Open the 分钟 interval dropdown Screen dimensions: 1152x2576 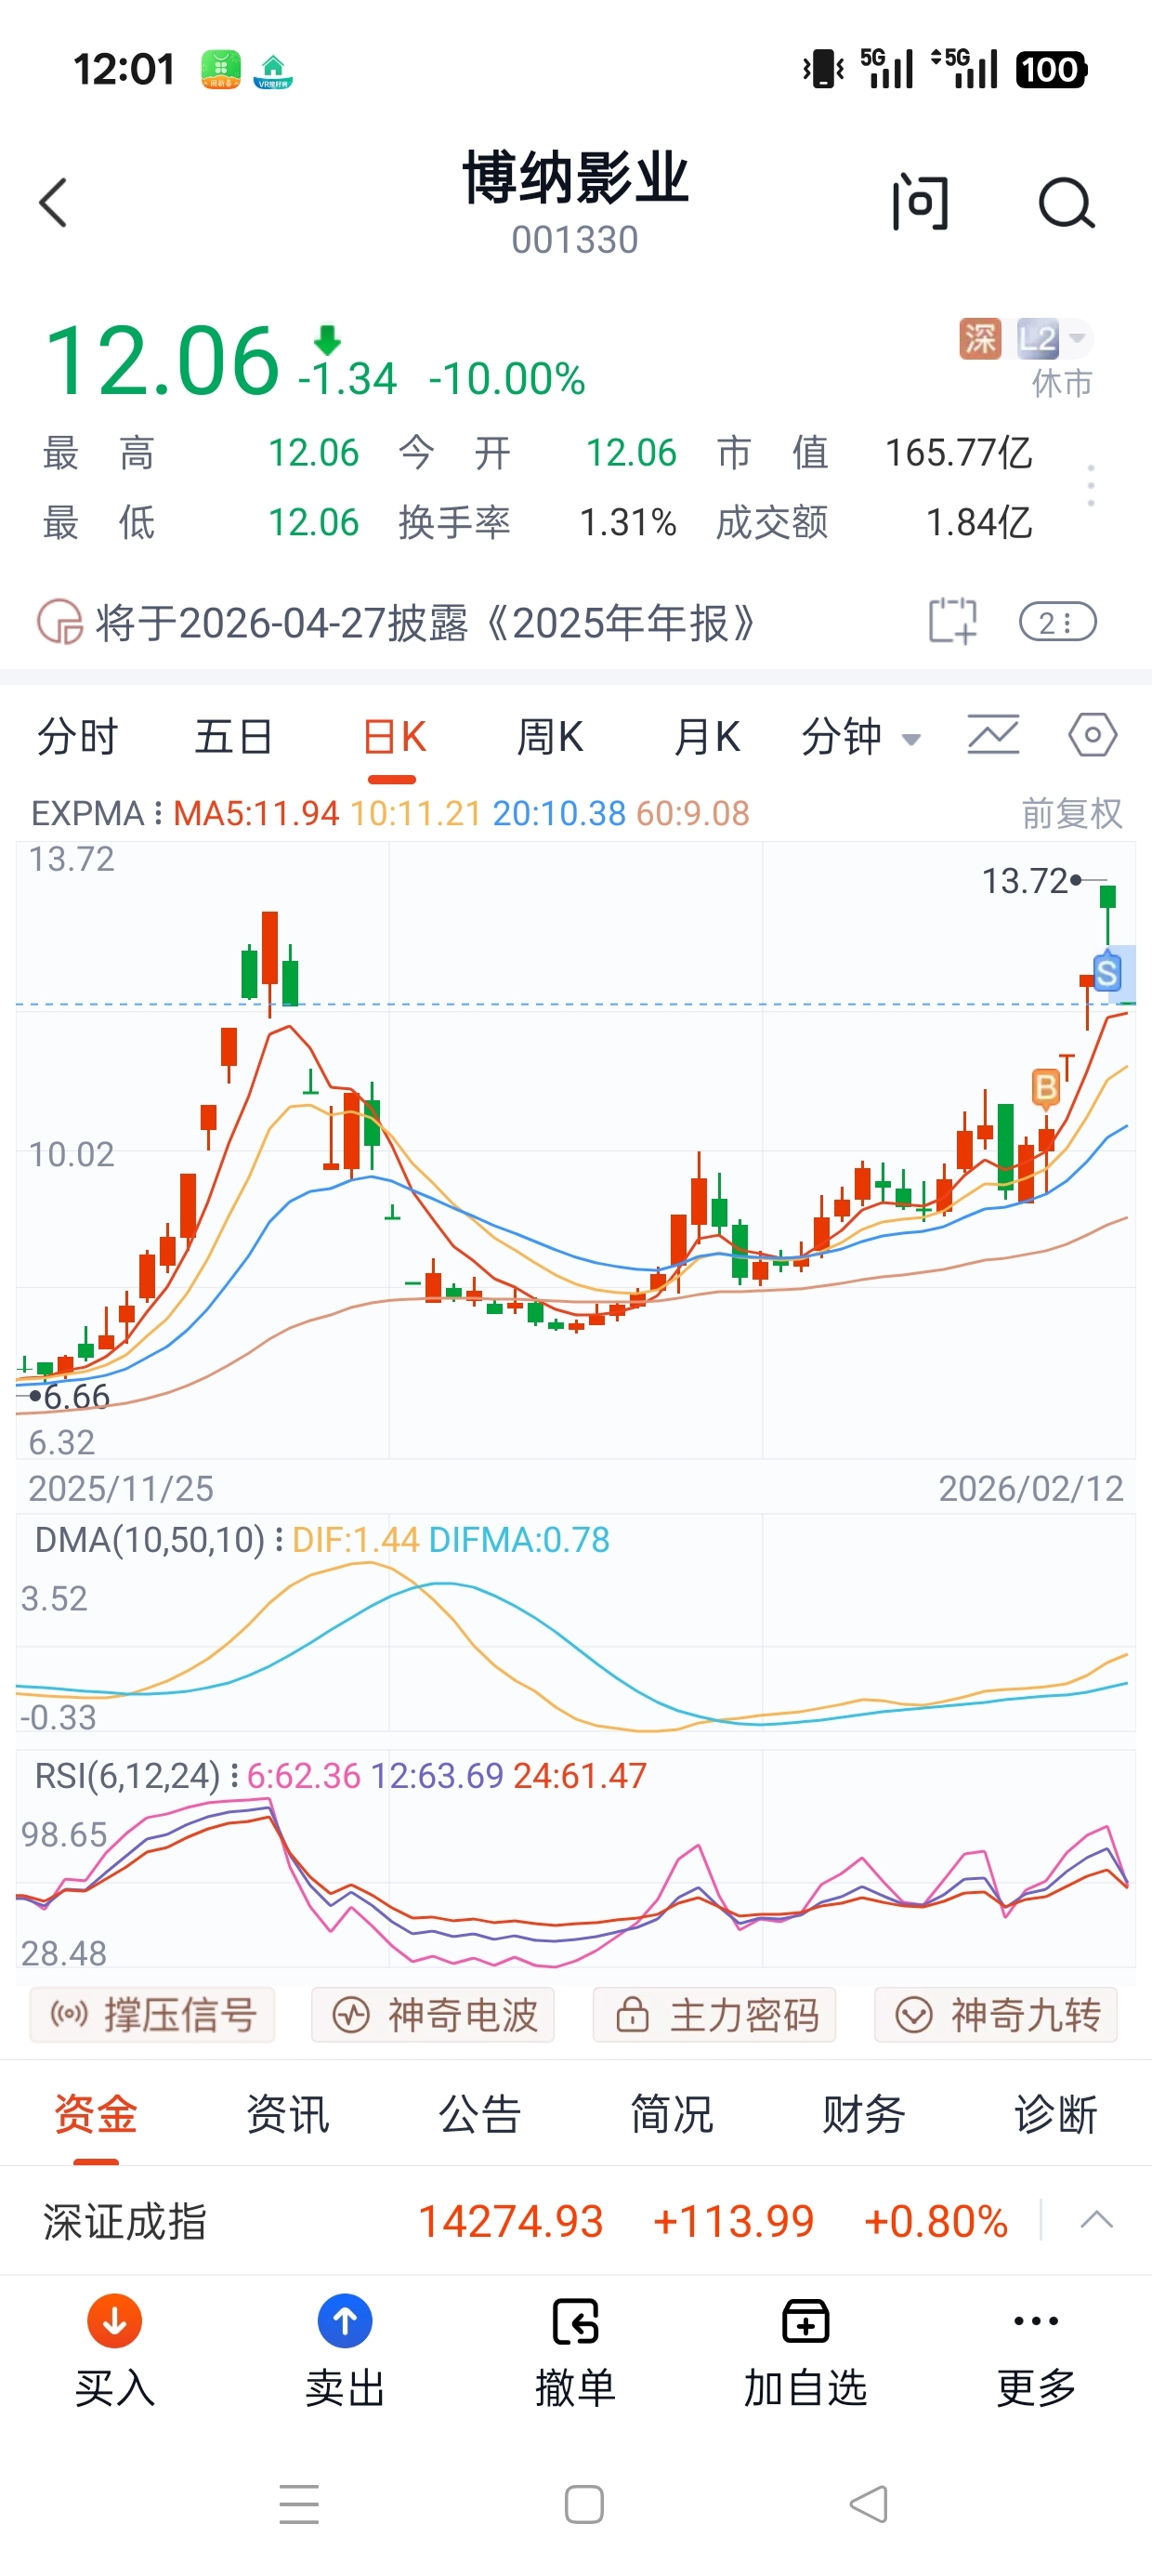861,737
